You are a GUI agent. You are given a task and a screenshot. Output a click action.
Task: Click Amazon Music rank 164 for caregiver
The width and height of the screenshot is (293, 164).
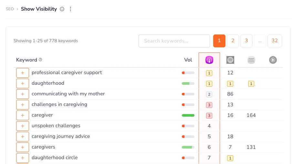(x=251, y=115)
